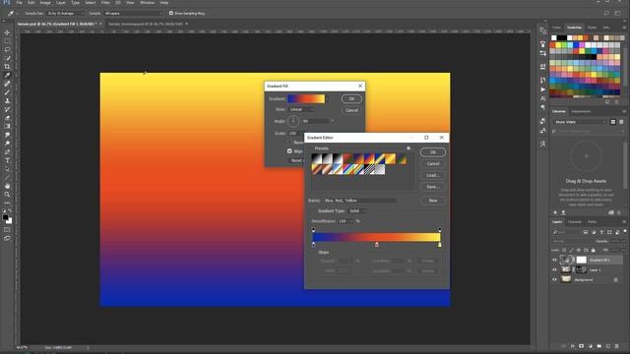Viewport: 630px width, 354px height.
Task: Click Save button in Gradient Editor
Action: tap(433, 187)
